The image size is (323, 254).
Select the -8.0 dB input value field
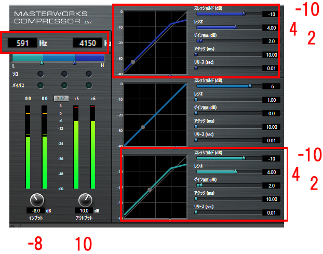[36, 210]
